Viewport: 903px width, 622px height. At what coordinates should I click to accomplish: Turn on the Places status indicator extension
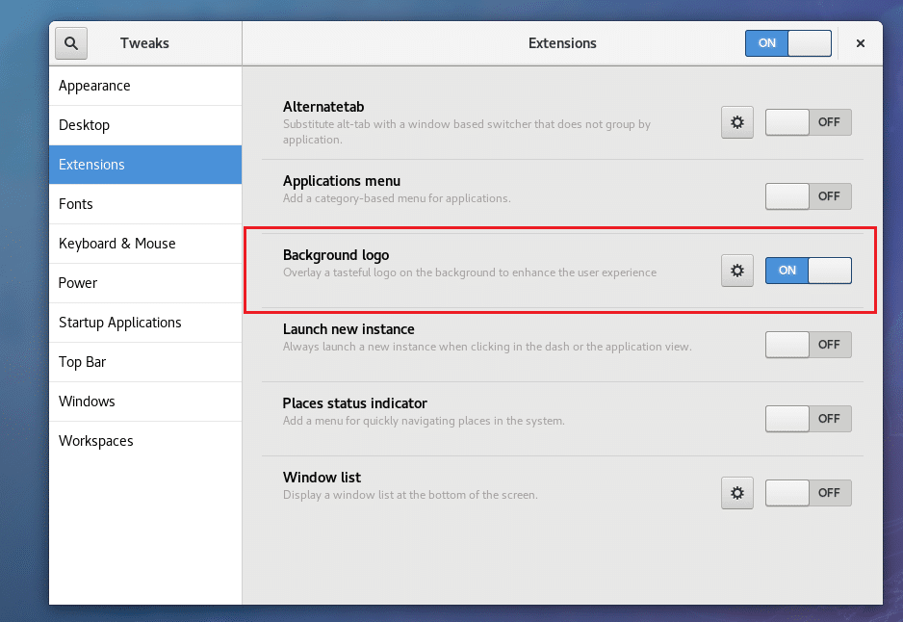coord(808,418)
